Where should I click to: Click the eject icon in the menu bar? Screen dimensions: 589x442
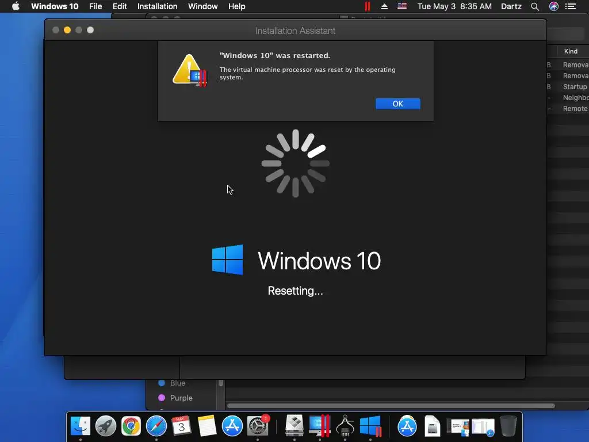pyautogui.click(x=384, y=6)
